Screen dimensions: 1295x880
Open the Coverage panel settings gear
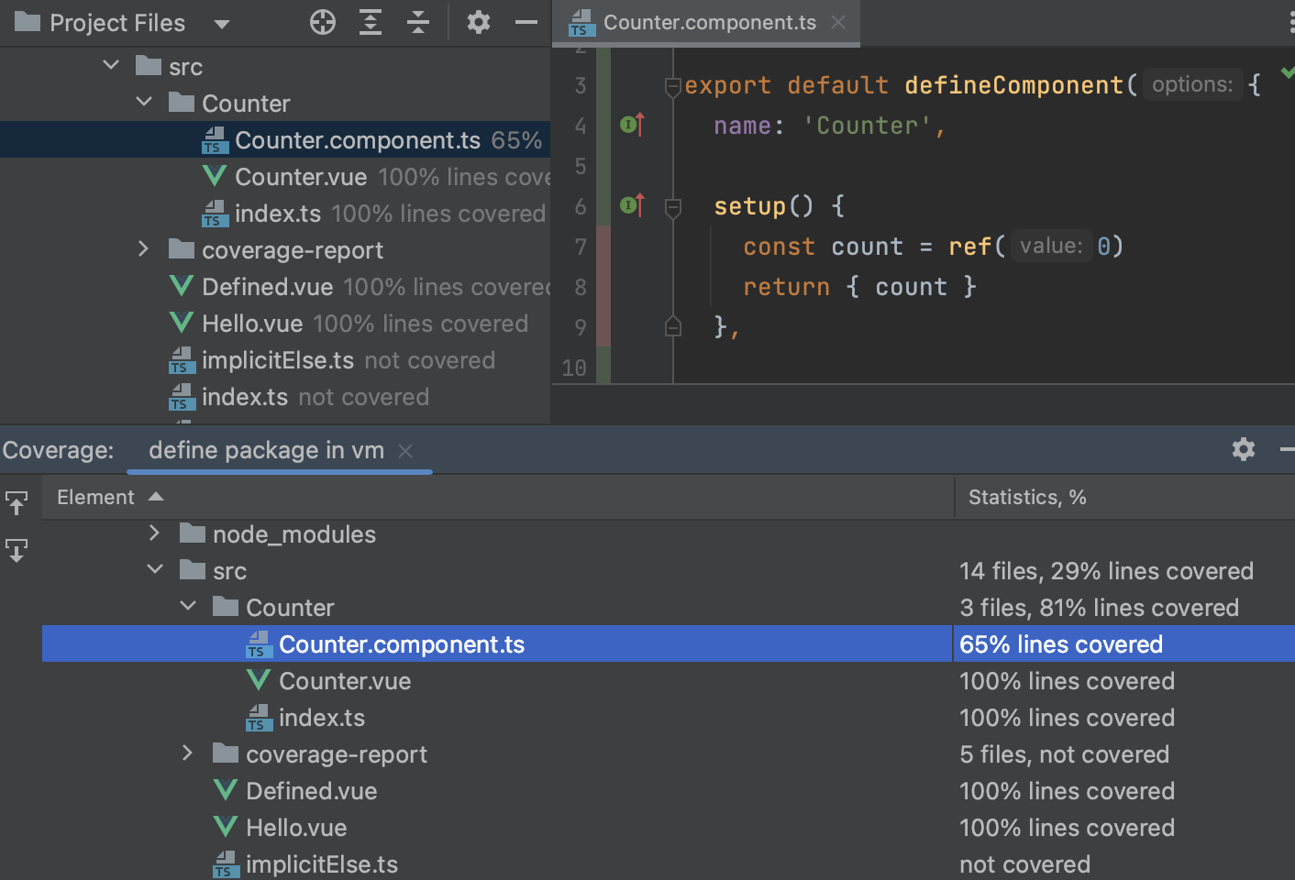1243,449
